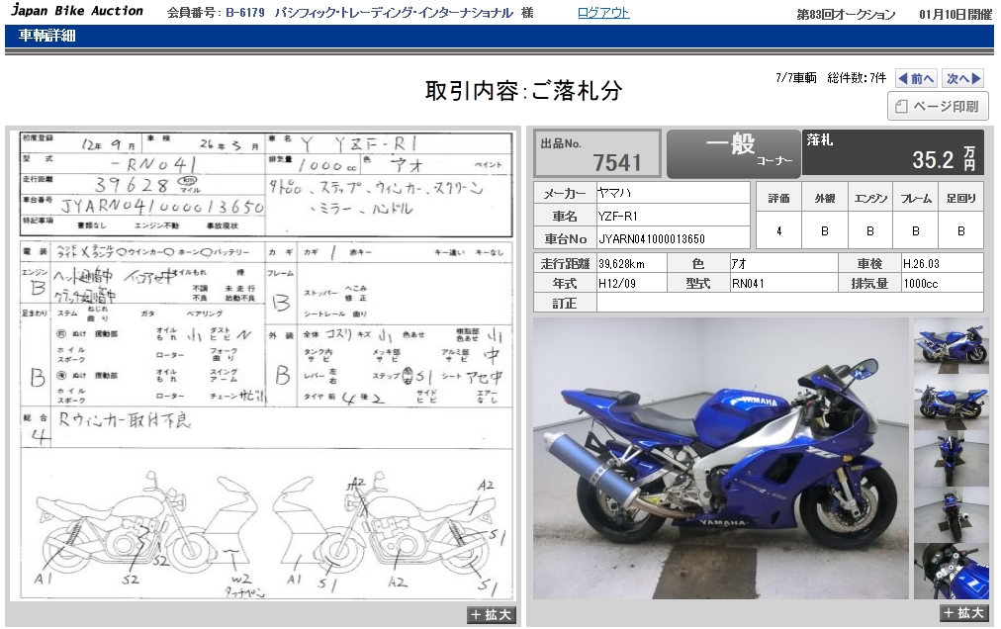Screen dimensions: 1001x629
Task: Click the B grade under フレーム
Action: click(x=916, y=231)
